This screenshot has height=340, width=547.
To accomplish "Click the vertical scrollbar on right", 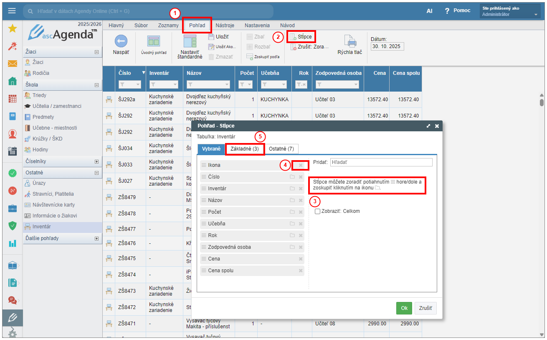I will [542, 102].
